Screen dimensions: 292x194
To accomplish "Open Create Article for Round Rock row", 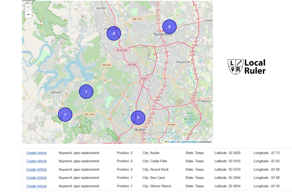I will click(36, 169).
